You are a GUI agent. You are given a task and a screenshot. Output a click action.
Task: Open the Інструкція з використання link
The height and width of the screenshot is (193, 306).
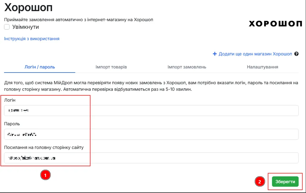[x=32, y=39]
